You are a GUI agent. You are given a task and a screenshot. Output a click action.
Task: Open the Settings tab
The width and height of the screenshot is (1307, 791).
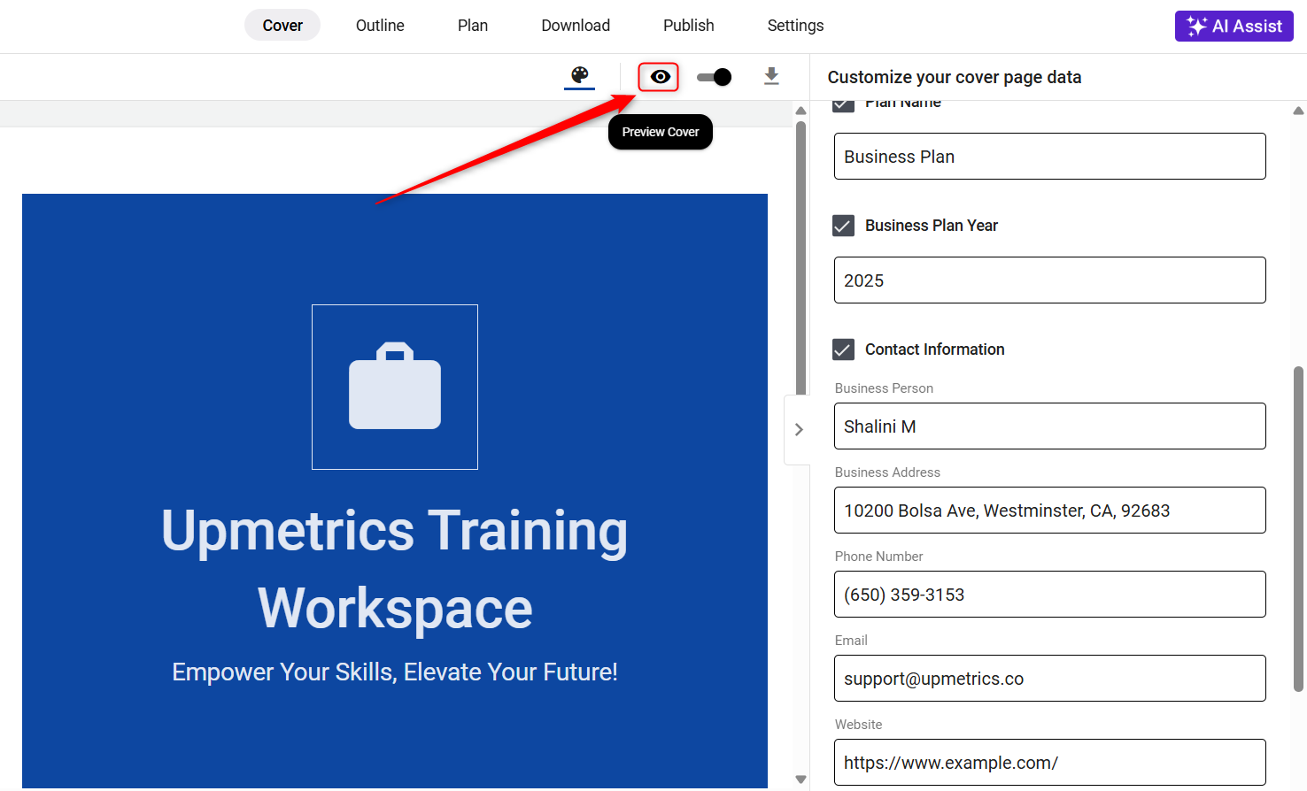795,26
